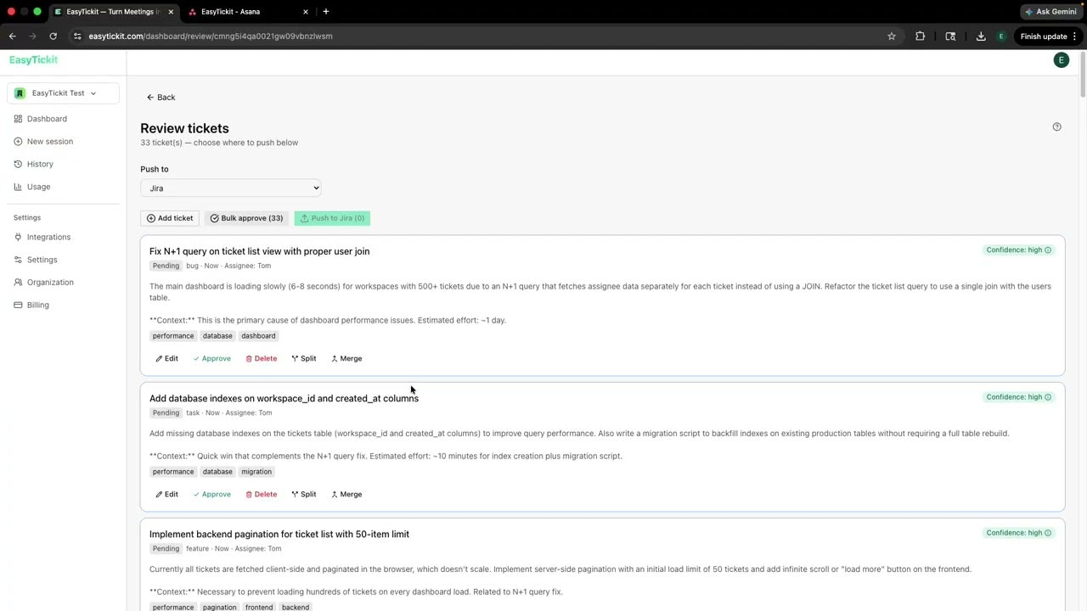Click the help question mark icon
Viewport: 1087px width, 611px height.
pos(1056,126)
